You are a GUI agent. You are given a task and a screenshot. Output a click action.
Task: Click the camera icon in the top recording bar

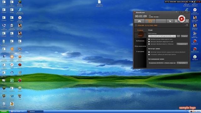pos(192,2)
